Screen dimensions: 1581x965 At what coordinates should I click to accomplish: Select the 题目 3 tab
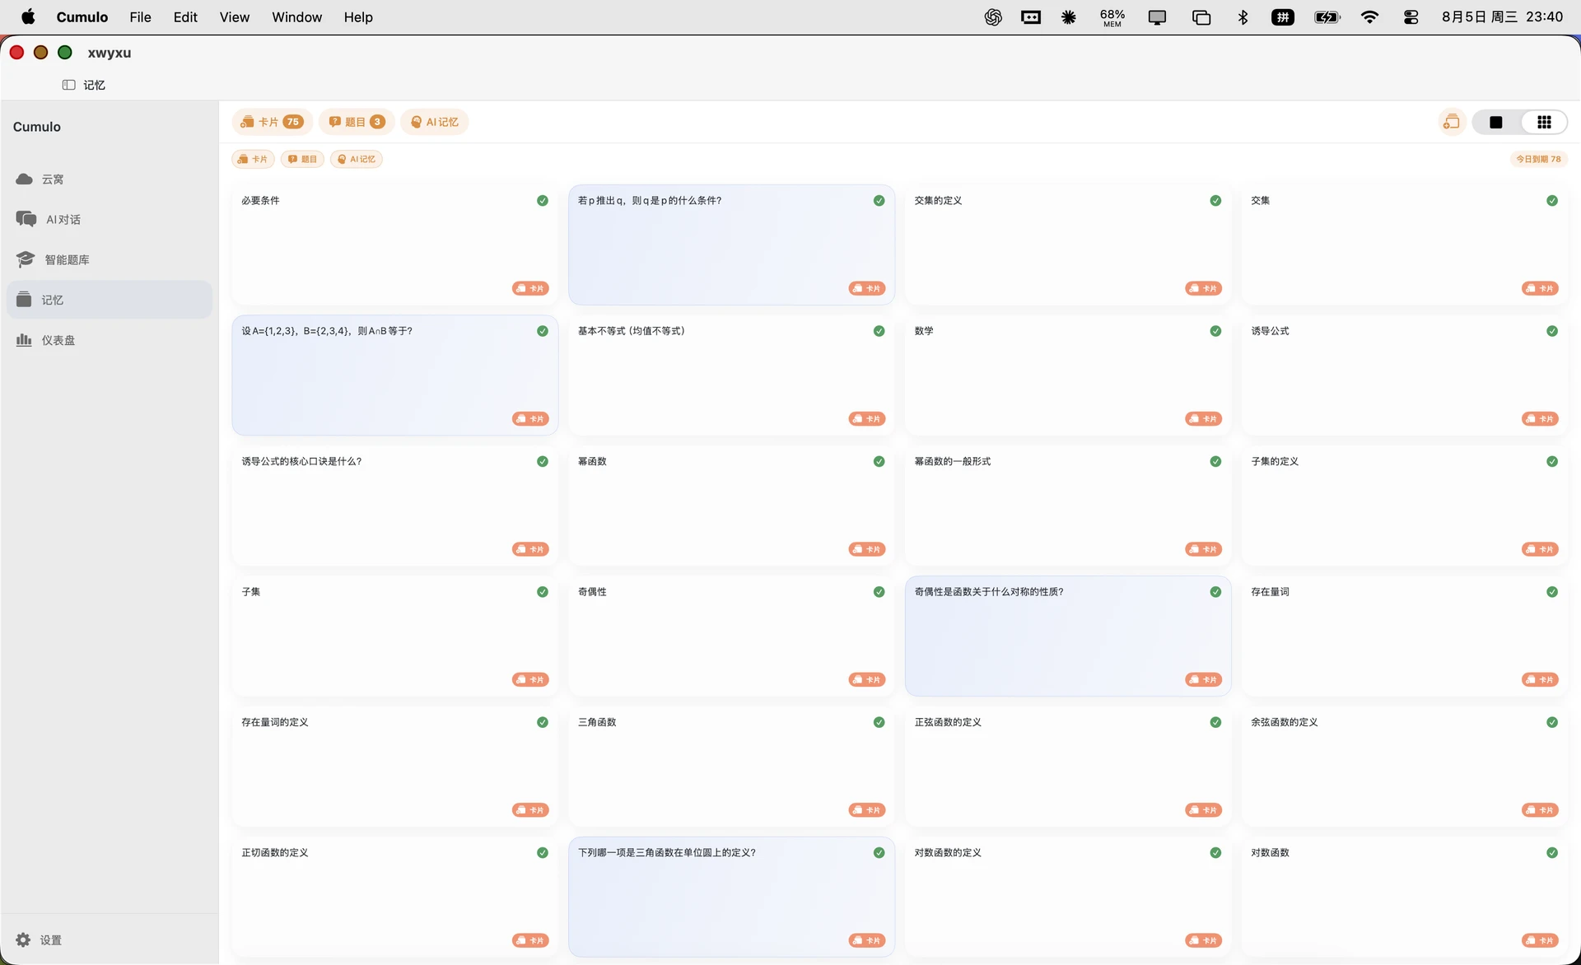pos(357,122)
